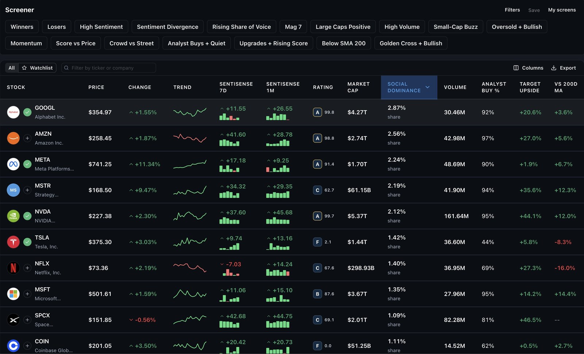Image resolution: width=584 pixels, height=354 pixels.
Task: Sort by Analyst Buy % column header
Action: tap(494, 87)
